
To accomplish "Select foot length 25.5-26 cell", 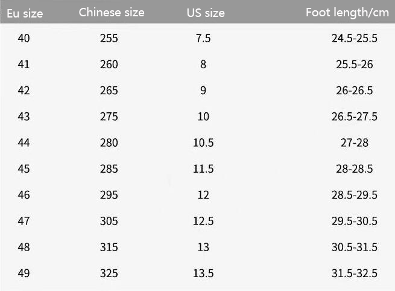I will pos(354,65).
